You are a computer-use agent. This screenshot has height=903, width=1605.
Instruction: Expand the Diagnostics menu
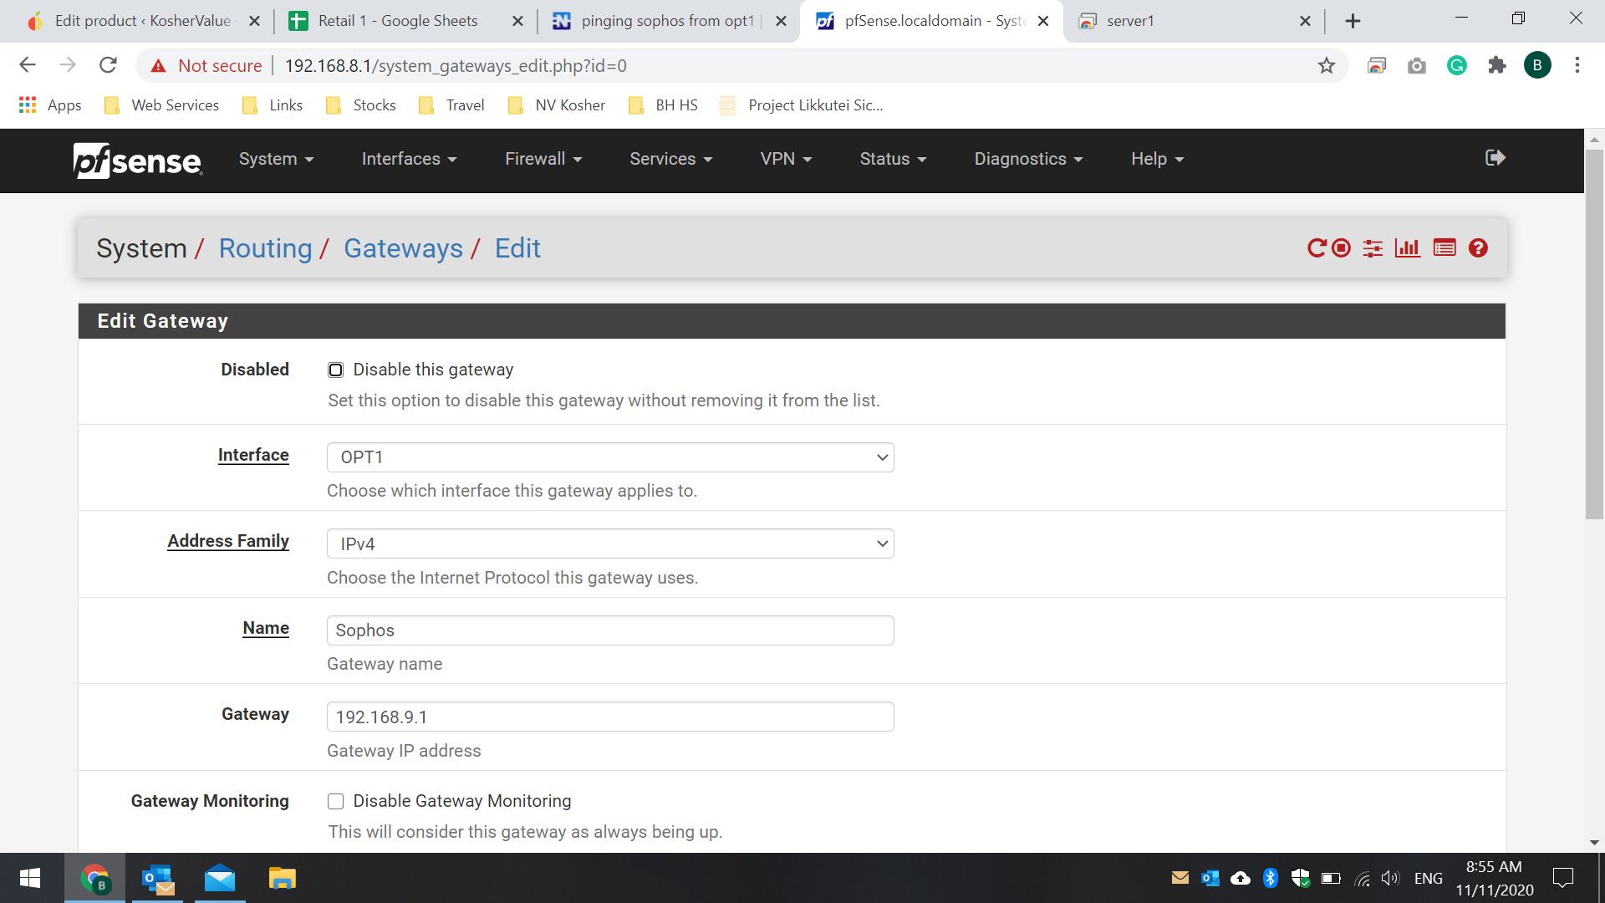tap(1028, 159)
